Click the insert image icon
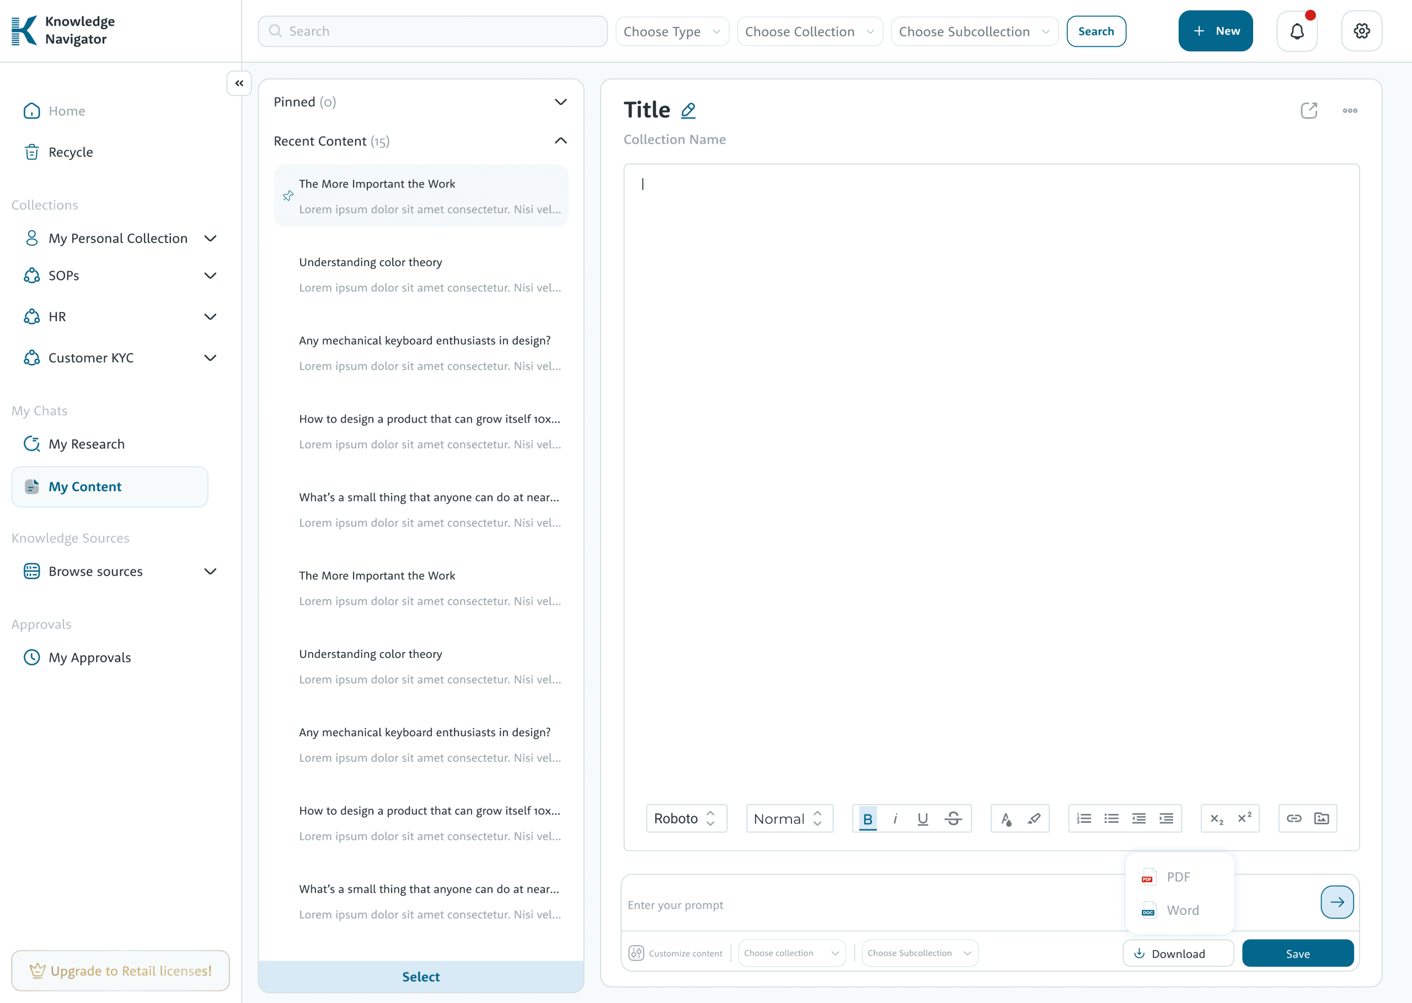The image size is (1412, 1003). pos(1321,818)
